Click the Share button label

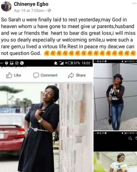click(x=81, y=75)
